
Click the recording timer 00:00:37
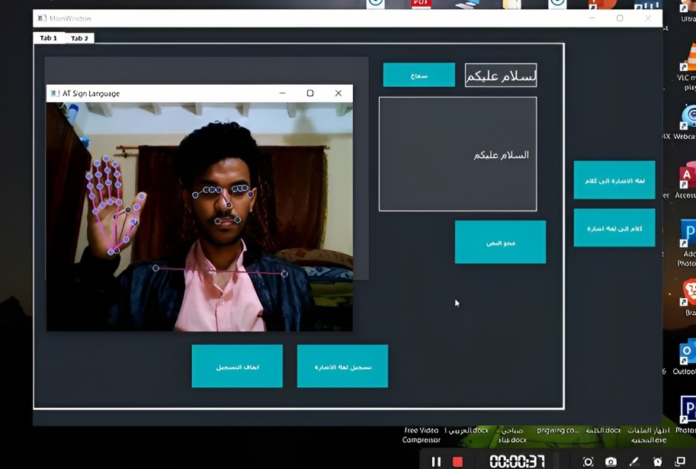517,462
